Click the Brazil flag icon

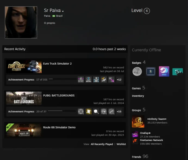pyautogui.click(x=54, y=16)
